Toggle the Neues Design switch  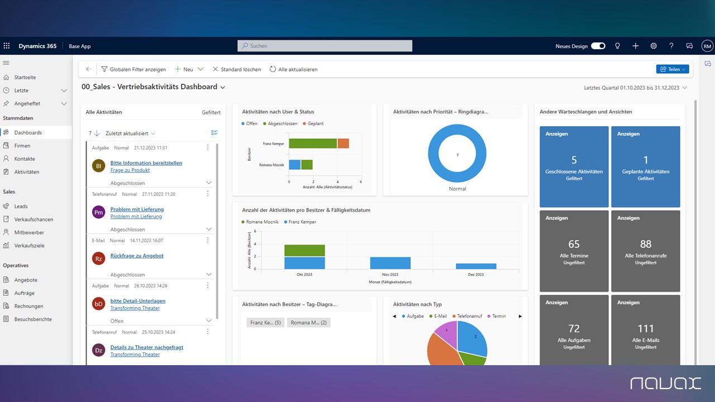(x=598, y=46)
